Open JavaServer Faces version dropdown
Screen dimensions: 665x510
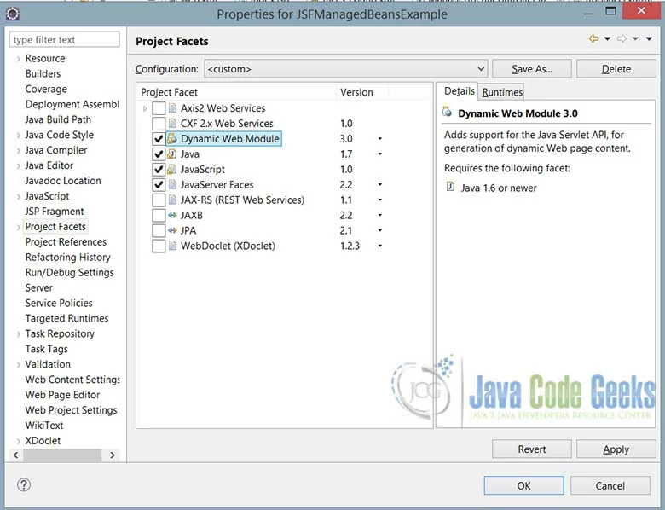(x=380, y=184)
